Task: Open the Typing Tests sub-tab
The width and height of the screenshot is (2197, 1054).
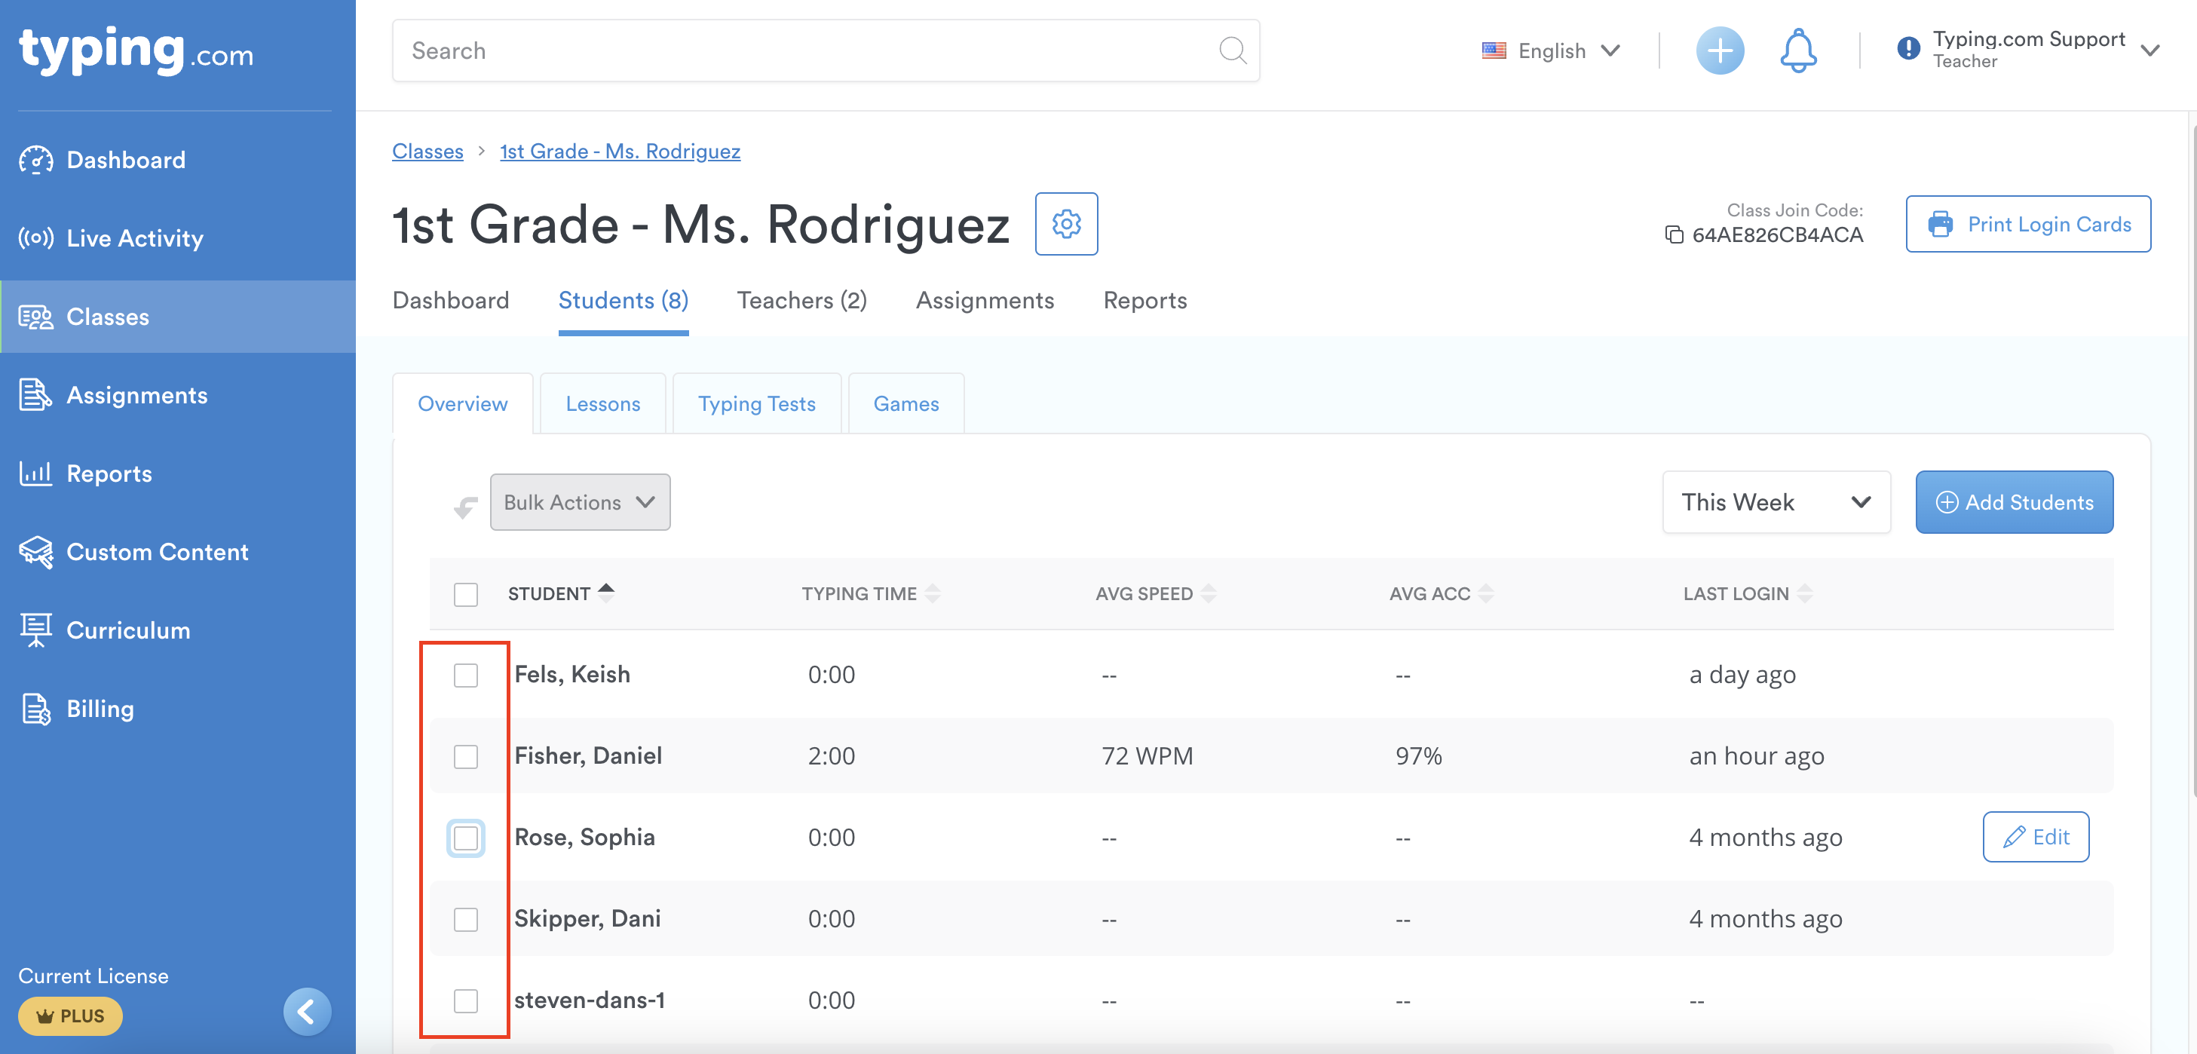Action: 755,403
